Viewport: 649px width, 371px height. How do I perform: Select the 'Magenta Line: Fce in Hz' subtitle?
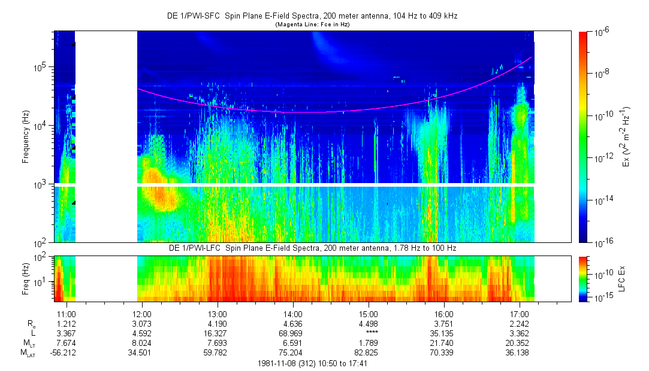[x=312, y=25]
